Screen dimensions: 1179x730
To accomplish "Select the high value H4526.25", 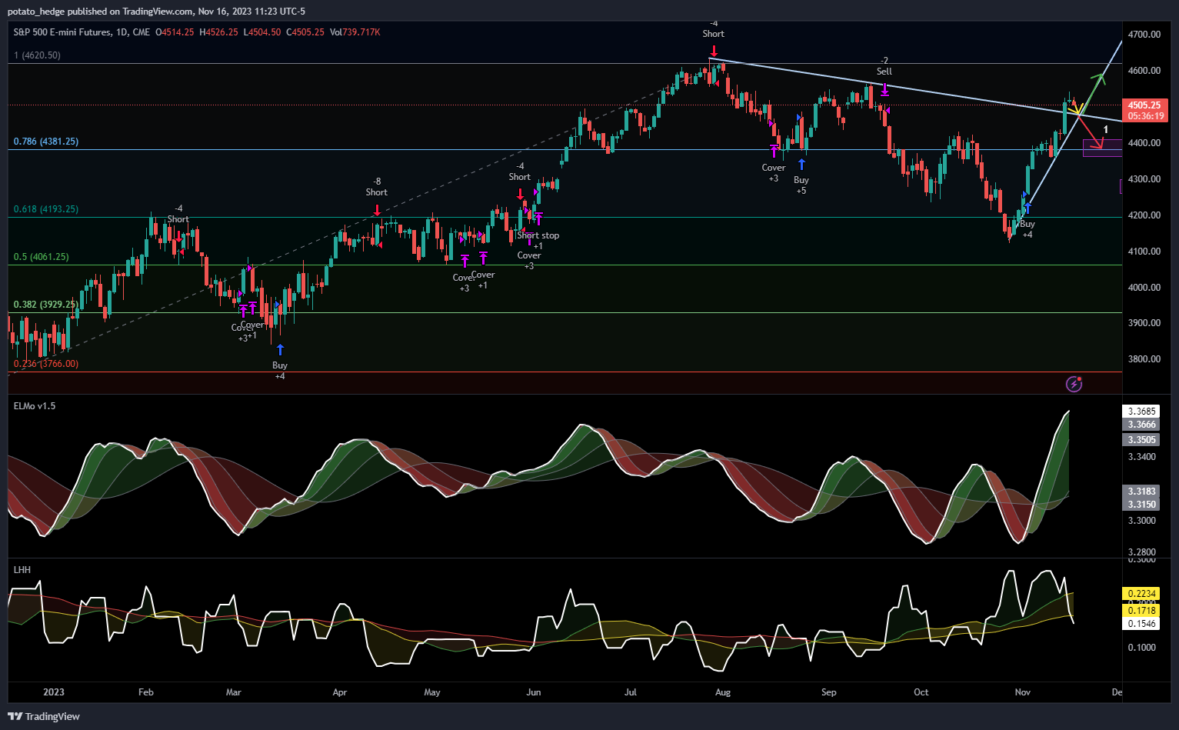I will tap(219, 32).
